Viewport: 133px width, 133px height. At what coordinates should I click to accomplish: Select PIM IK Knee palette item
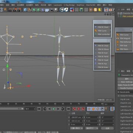(102, 67)
